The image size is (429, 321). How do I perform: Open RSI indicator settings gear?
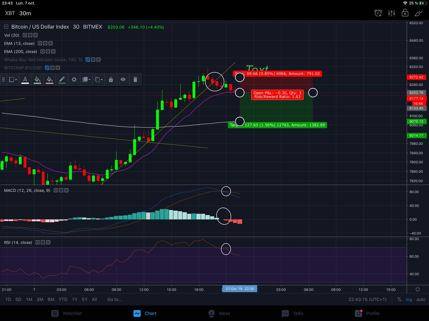click(x=43, y=242)
